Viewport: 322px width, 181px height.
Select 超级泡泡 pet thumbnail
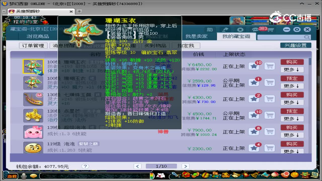point(33,132)
